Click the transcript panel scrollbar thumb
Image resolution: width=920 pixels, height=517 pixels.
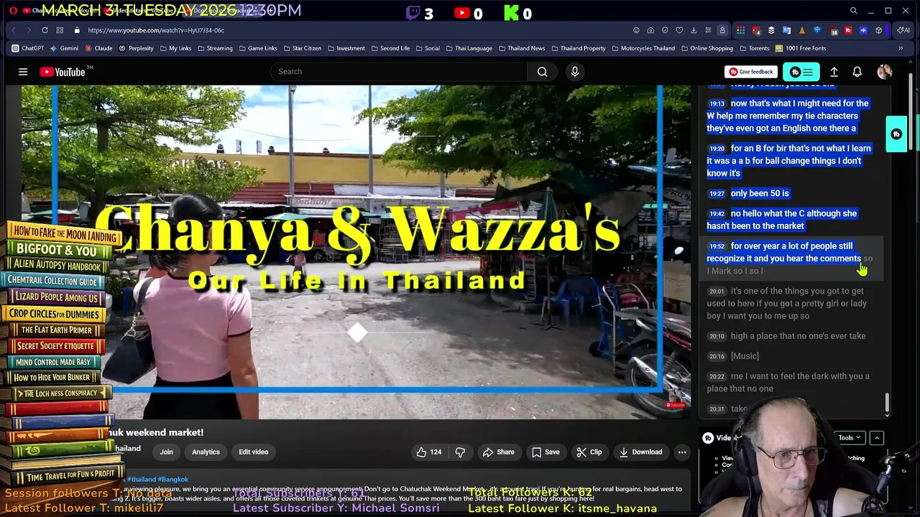click(886, 402)
